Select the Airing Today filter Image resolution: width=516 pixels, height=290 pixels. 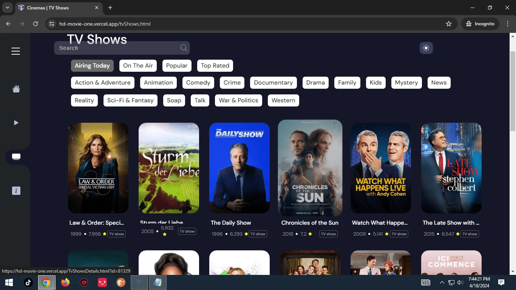click(92, 66)
